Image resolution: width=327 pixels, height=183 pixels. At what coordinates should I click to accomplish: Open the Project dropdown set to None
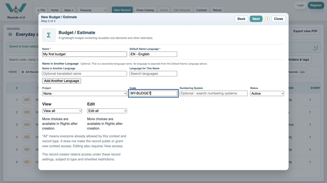[85, 94]
